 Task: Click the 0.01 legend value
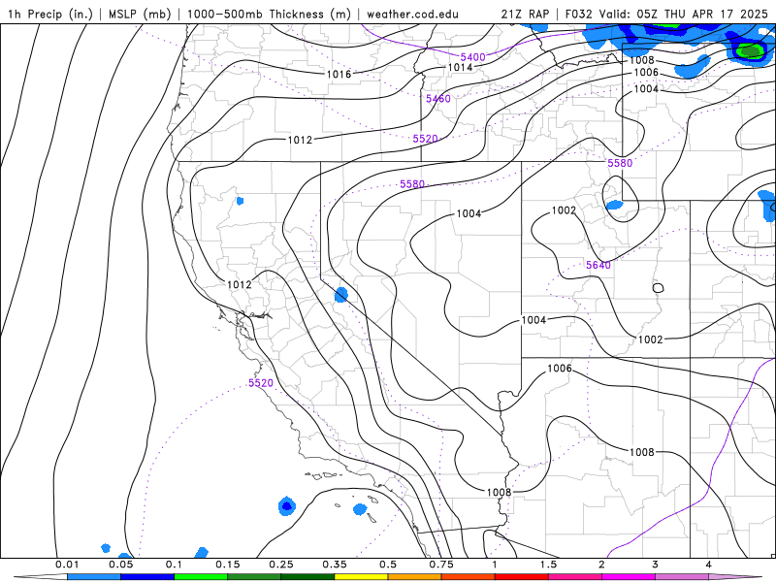click(x=67, y=565)
